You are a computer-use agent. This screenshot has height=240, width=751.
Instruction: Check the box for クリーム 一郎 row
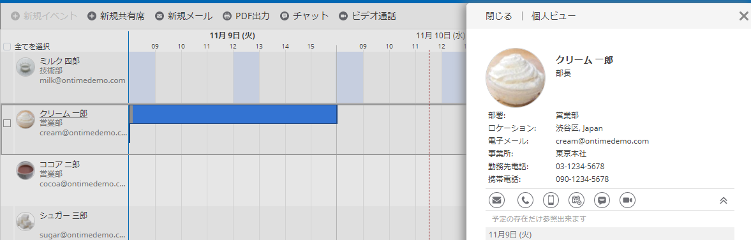(7, 123)
